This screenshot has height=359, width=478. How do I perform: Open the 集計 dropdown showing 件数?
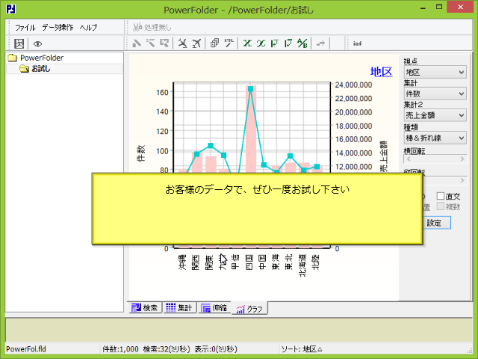pos(435,93)
